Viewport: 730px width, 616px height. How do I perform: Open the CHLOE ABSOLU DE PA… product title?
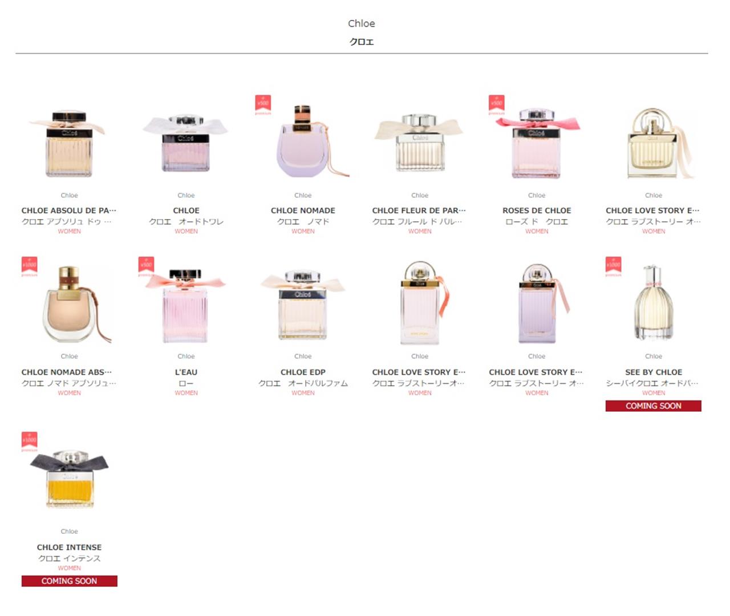(x=69, y=210)
